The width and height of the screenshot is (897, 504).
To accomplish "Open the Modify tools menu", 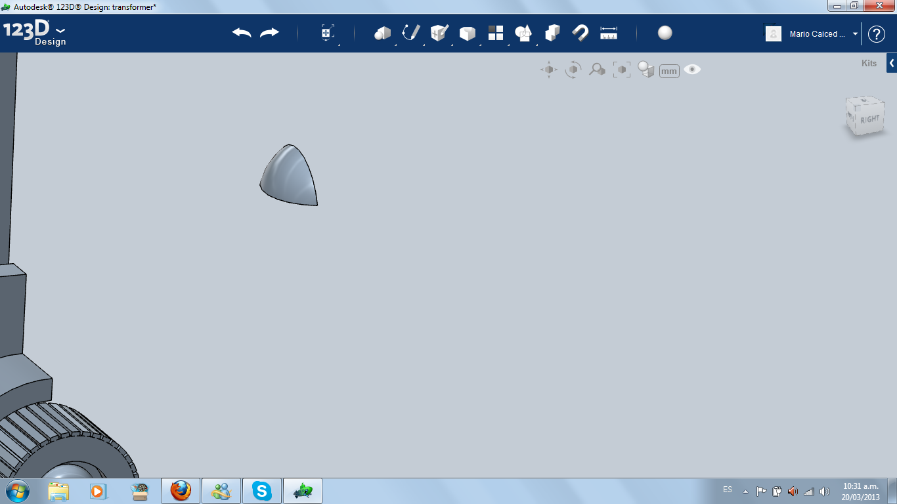I will 468,33.
